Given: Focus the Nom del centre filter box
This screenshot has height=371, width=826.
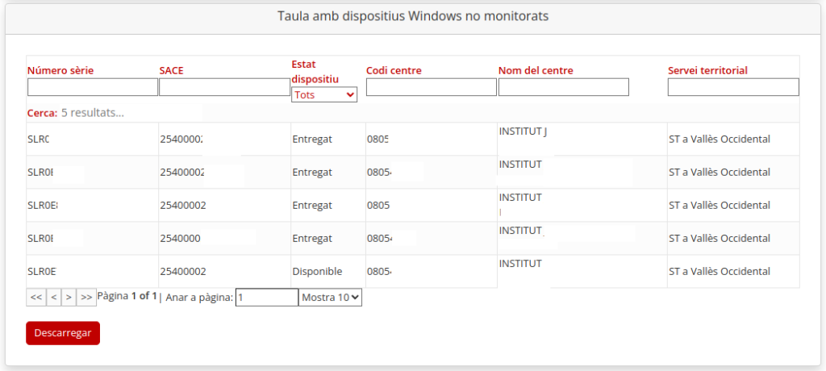Looking at the screenshot, I should (x=563, y=87).
